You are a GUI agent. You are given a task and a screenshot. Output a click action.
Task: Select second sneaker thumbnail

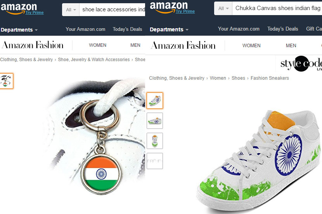coord(155,121)
